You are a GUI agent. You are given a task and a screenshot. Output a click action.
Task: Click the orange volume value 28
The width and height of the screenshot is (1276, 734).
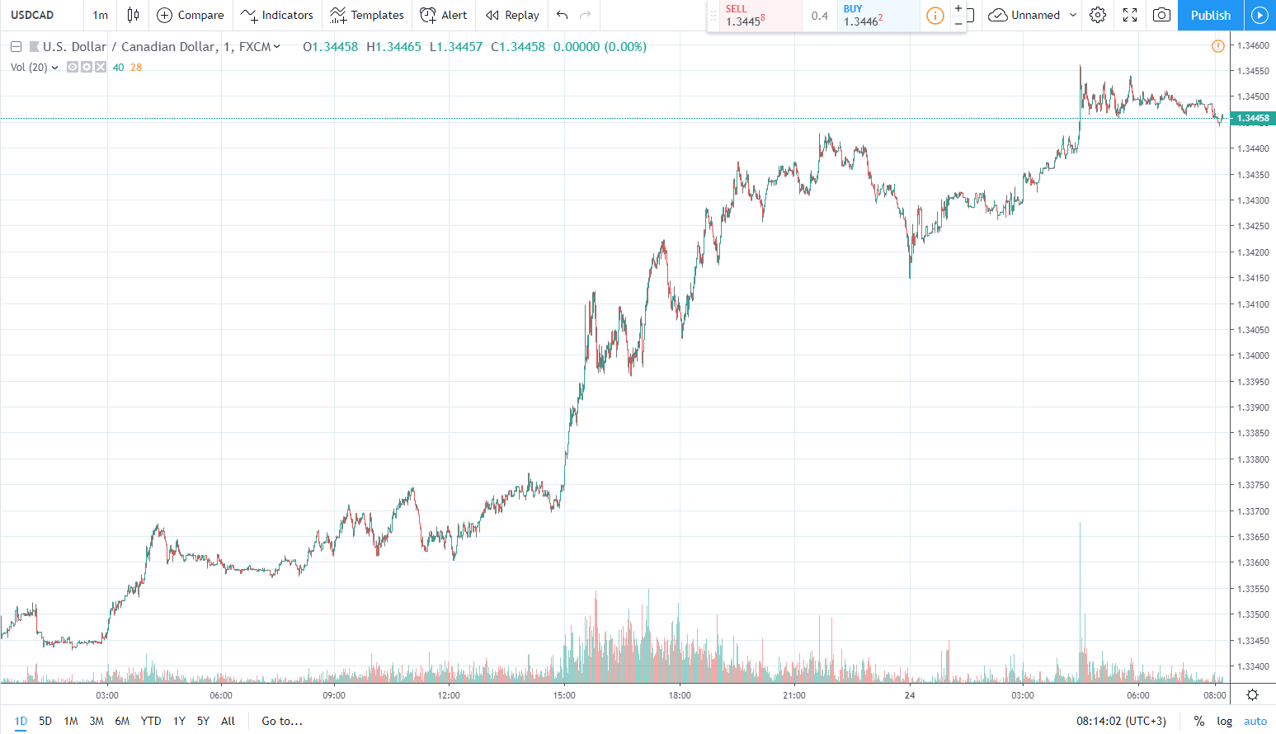click(x=136, y=68)
